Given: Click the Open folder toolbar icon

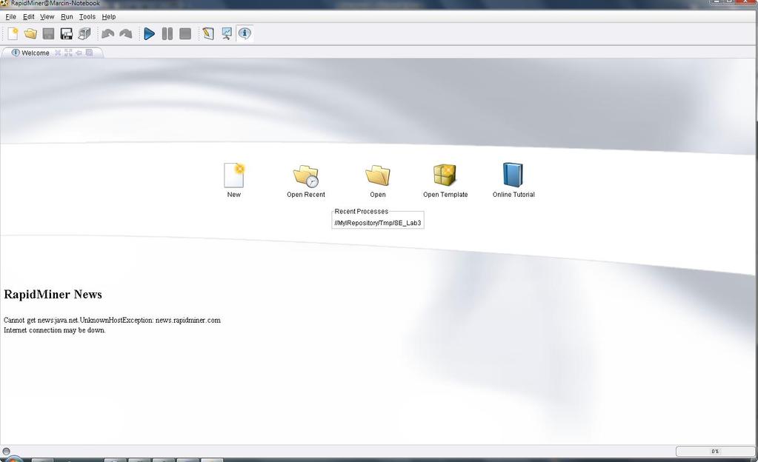Looking at the screenshot, I should 30,34.
